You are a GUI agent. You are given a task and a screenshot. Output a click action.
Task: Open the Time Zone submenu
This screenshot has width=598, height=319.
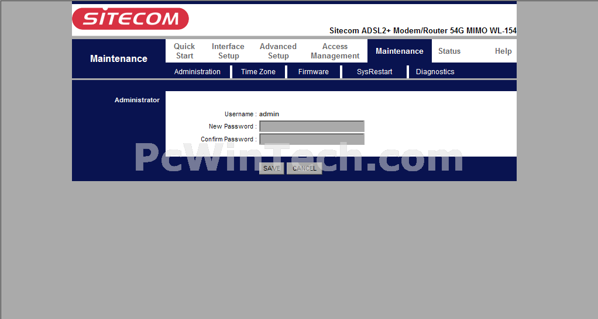pyautogui.click(x=258, y=71)
